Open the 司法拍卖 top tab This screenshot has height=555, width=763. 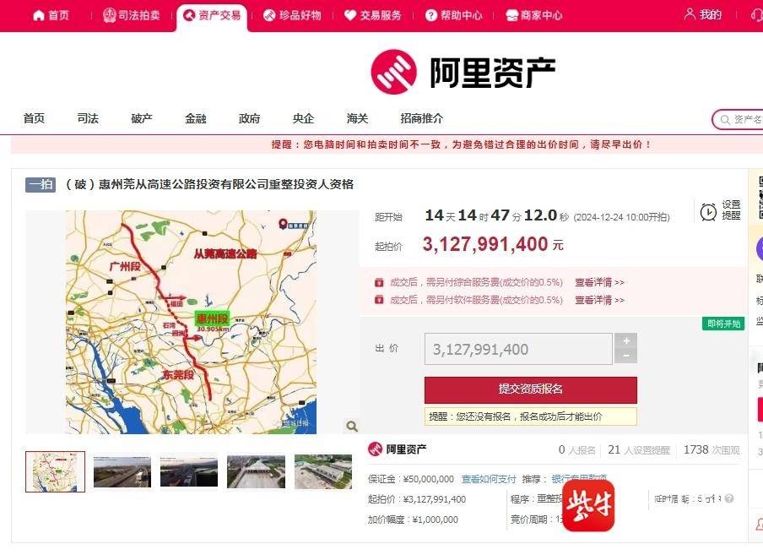pos(131,15)
